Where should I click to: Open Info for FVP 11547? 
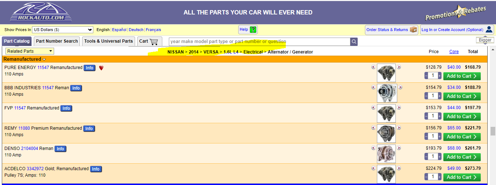coord(66,108)
